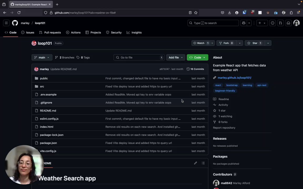Open the notifications inbox icon
303x189 pixels.
point(288,23)
